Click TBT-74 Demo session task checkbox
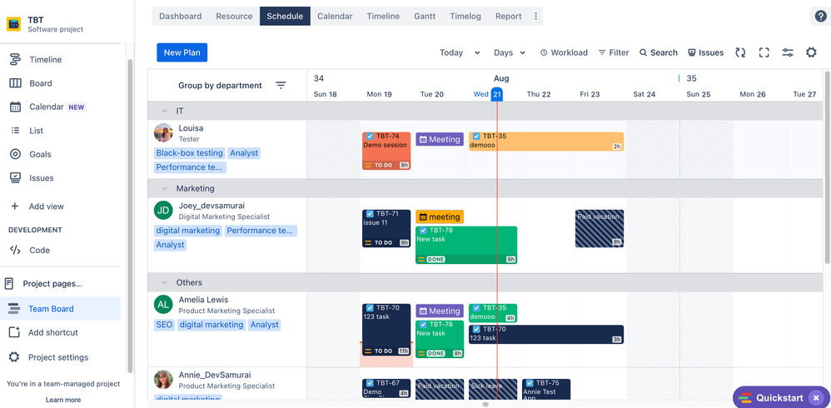Screen dimensions: 831x408 pyautogui.click(x=370, y=137)
